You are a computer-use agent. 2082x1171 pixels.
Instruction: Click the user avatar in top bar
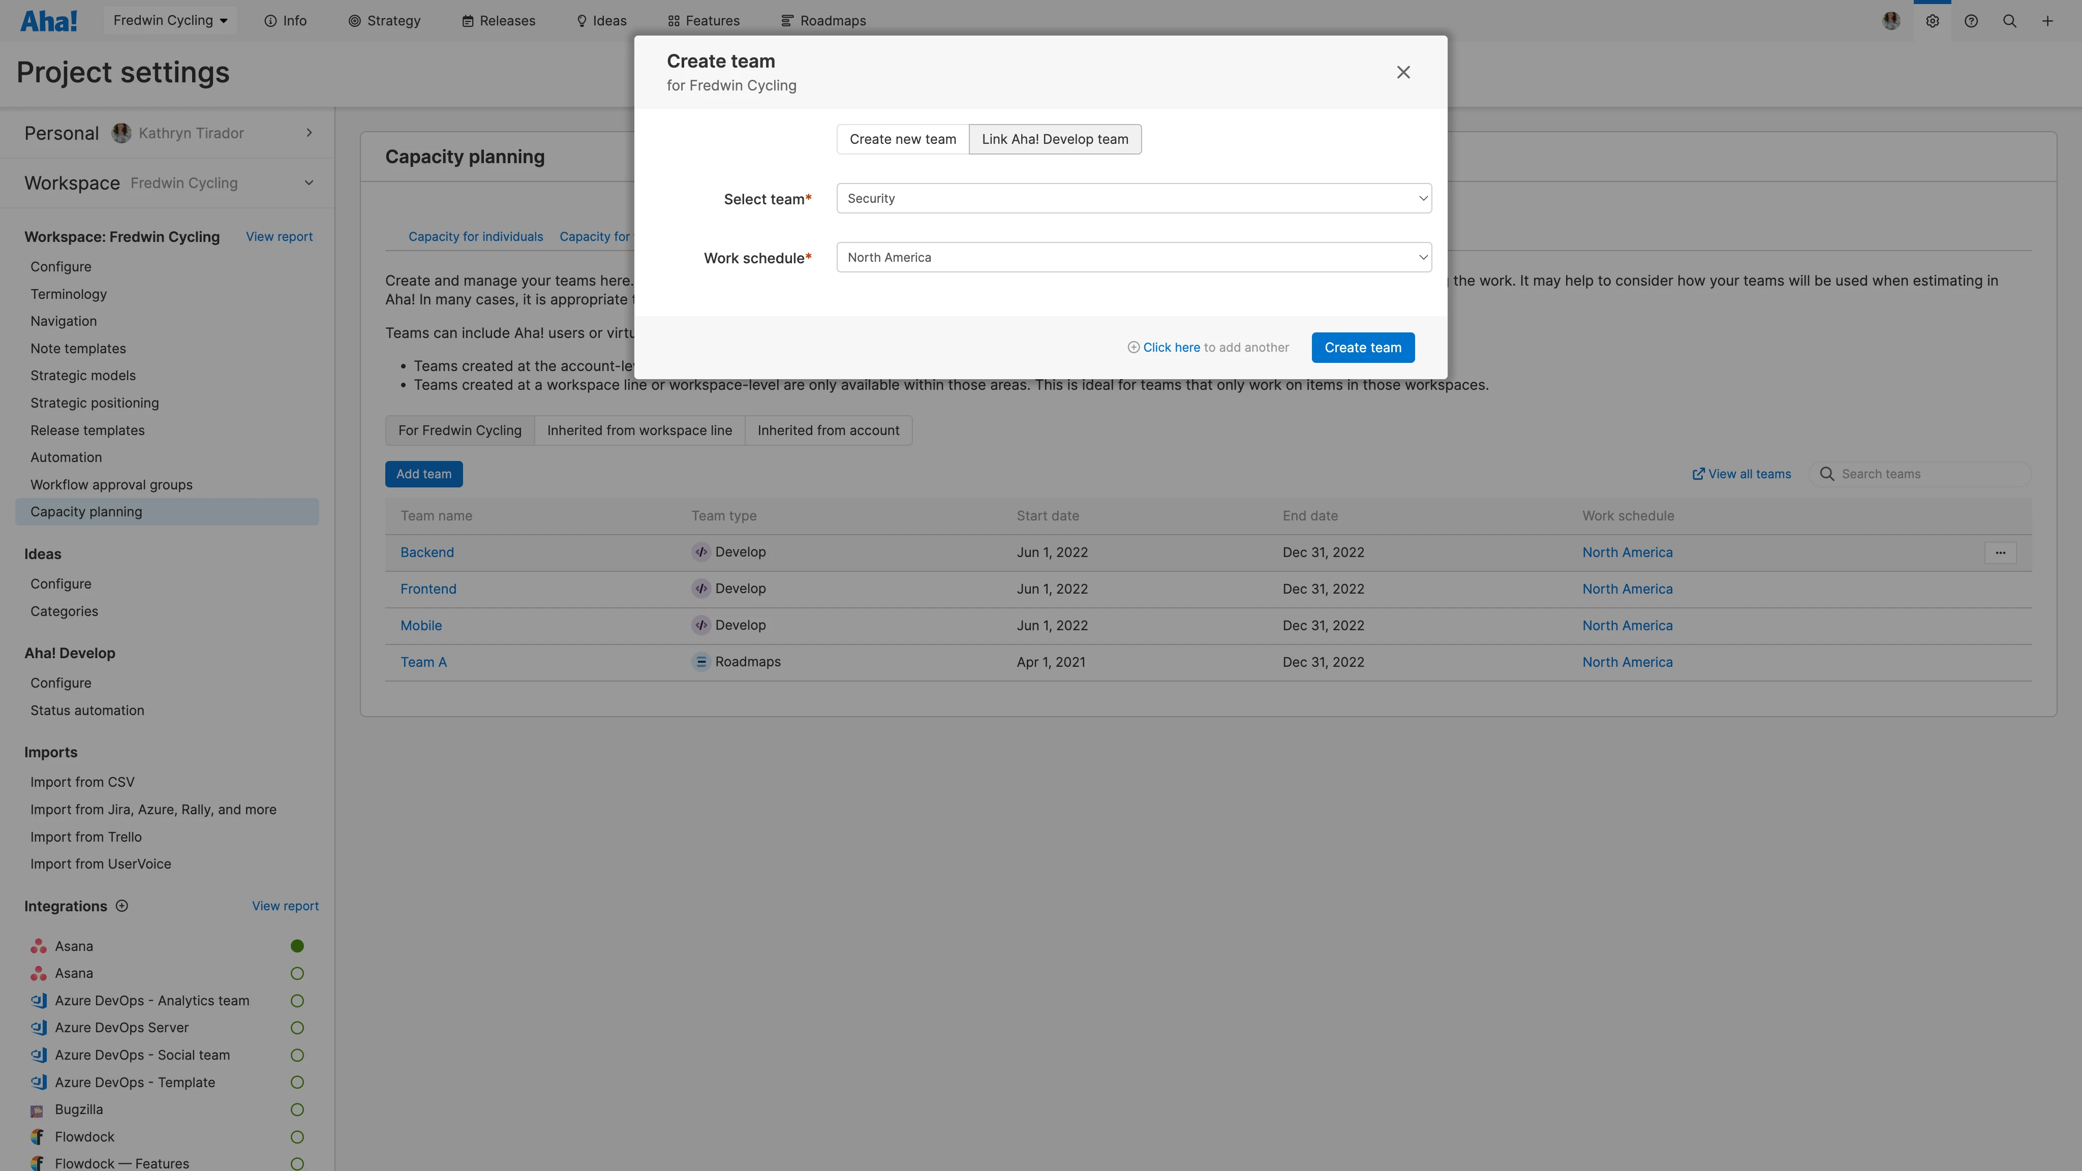pyautogui.click(x=1890, y=21)
